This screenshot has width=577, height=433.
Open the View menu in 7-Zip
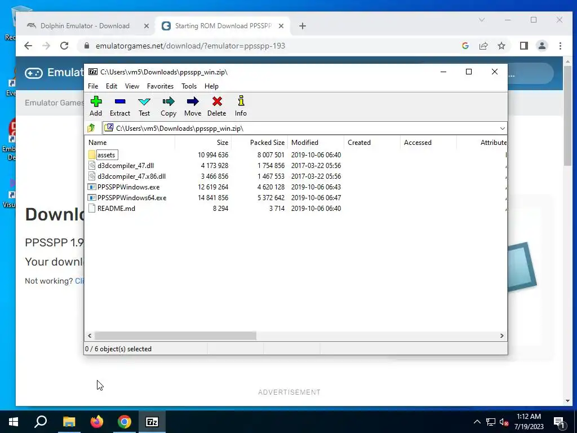pos(132,86)
